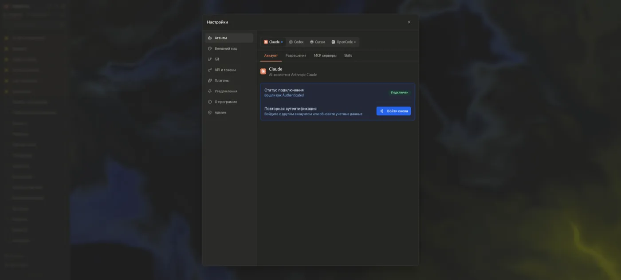Screen dimensions: 621x280
Task: Open the Git settings section
Action: (229, 59)
